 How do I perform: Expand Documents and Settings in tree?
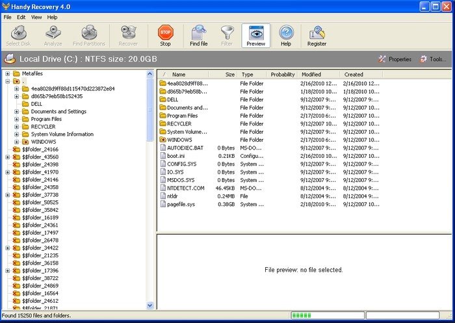pyautogui.click(x=16, y=111)
